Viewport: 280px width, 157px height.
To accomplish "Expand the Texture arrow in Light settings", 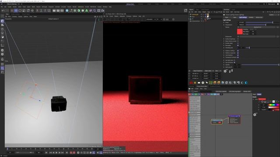I will [238, 27].
